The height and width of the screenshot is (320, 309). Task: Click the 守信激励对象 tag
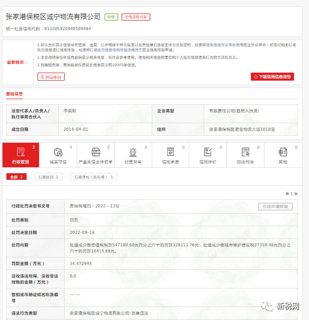136,17
